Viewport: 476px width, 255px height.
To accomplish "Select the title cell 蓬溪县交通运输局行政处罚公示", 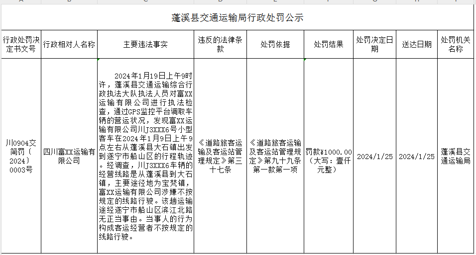I will point(238,18).
